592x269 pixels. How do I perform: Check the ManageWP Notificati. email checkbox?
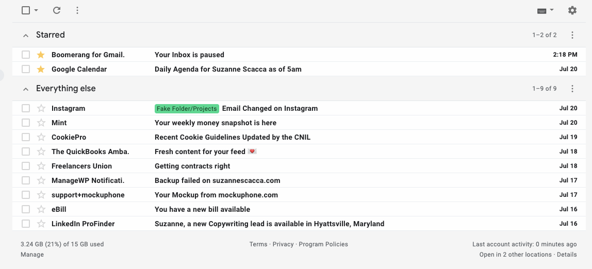[x=26, y=180]
